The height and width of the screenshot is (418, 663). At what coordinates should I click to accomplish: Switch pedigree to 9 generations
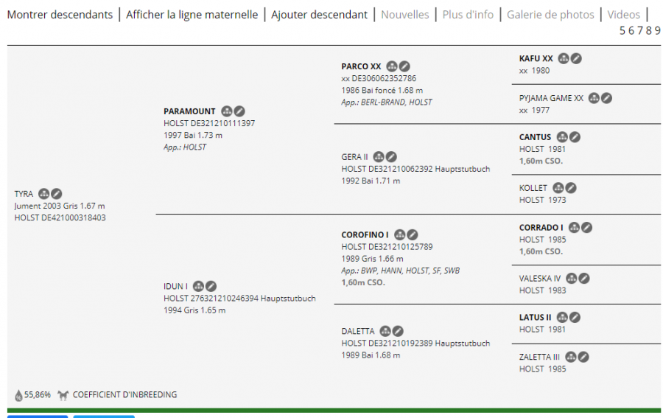657,30
